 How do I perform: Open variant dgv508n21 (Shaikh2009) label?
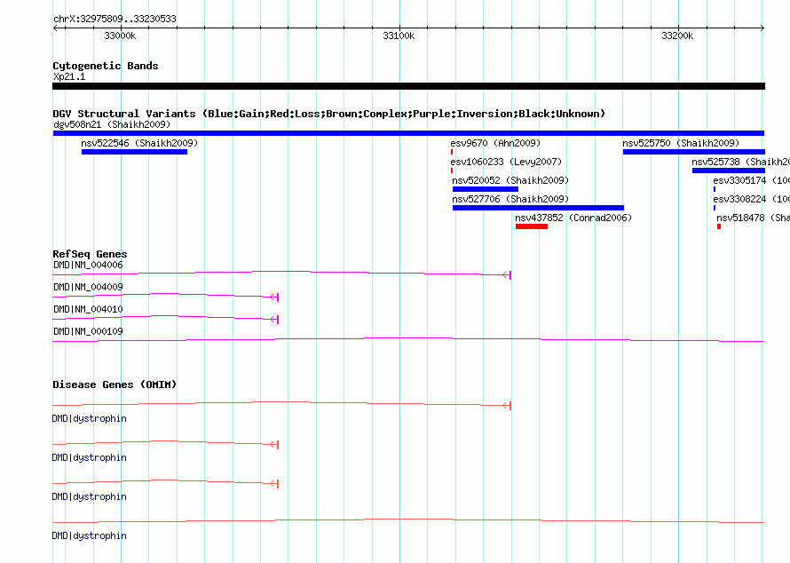click(x=112, y=124)
